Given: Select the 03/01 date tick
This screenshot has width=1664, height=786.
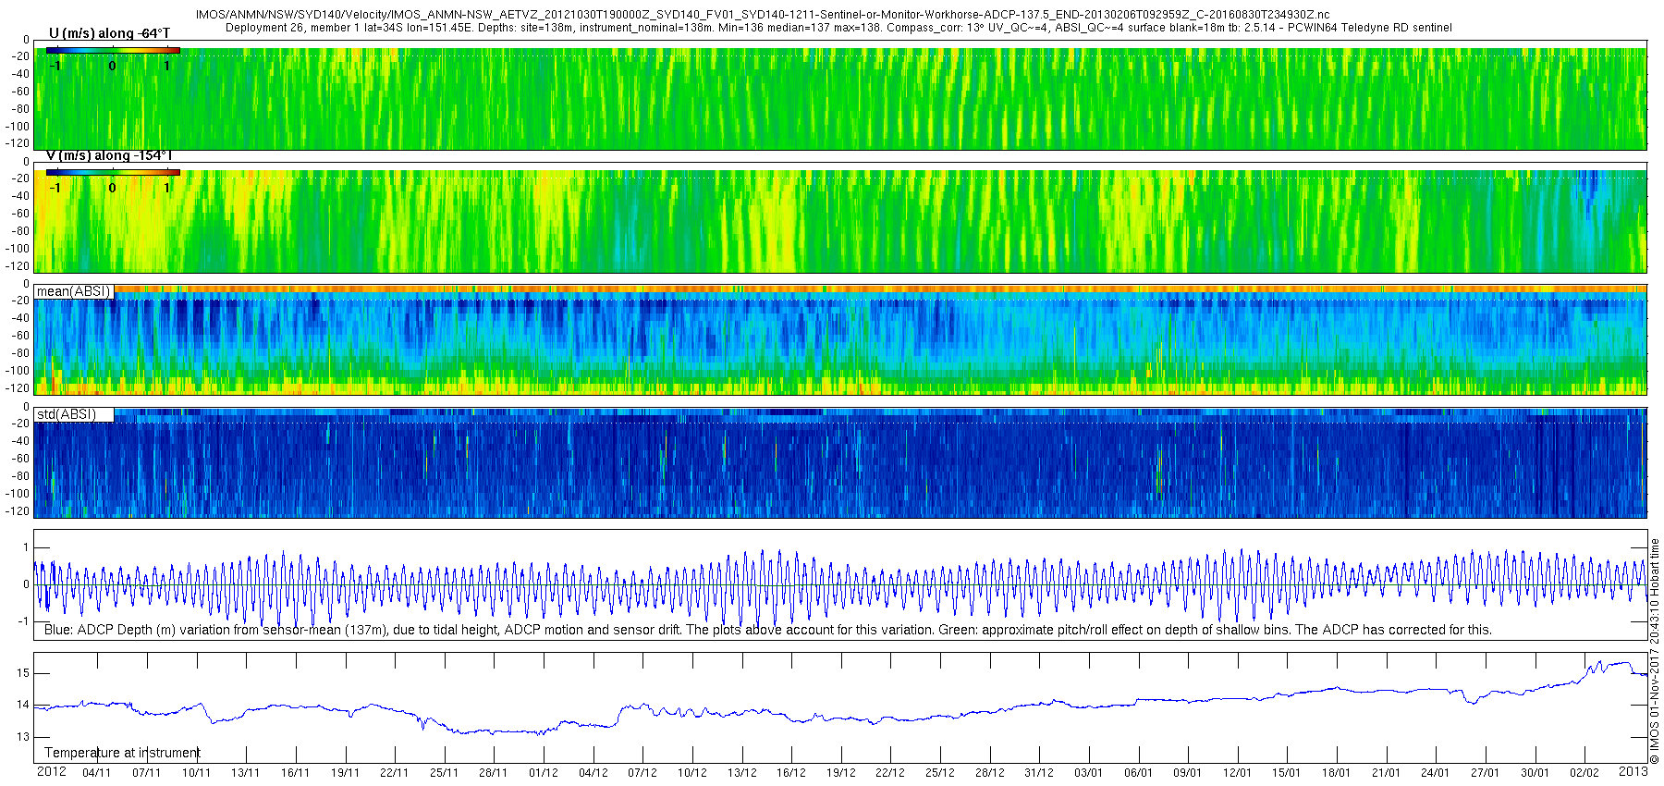Looking at the screenshot, I should coord(1089,773).
